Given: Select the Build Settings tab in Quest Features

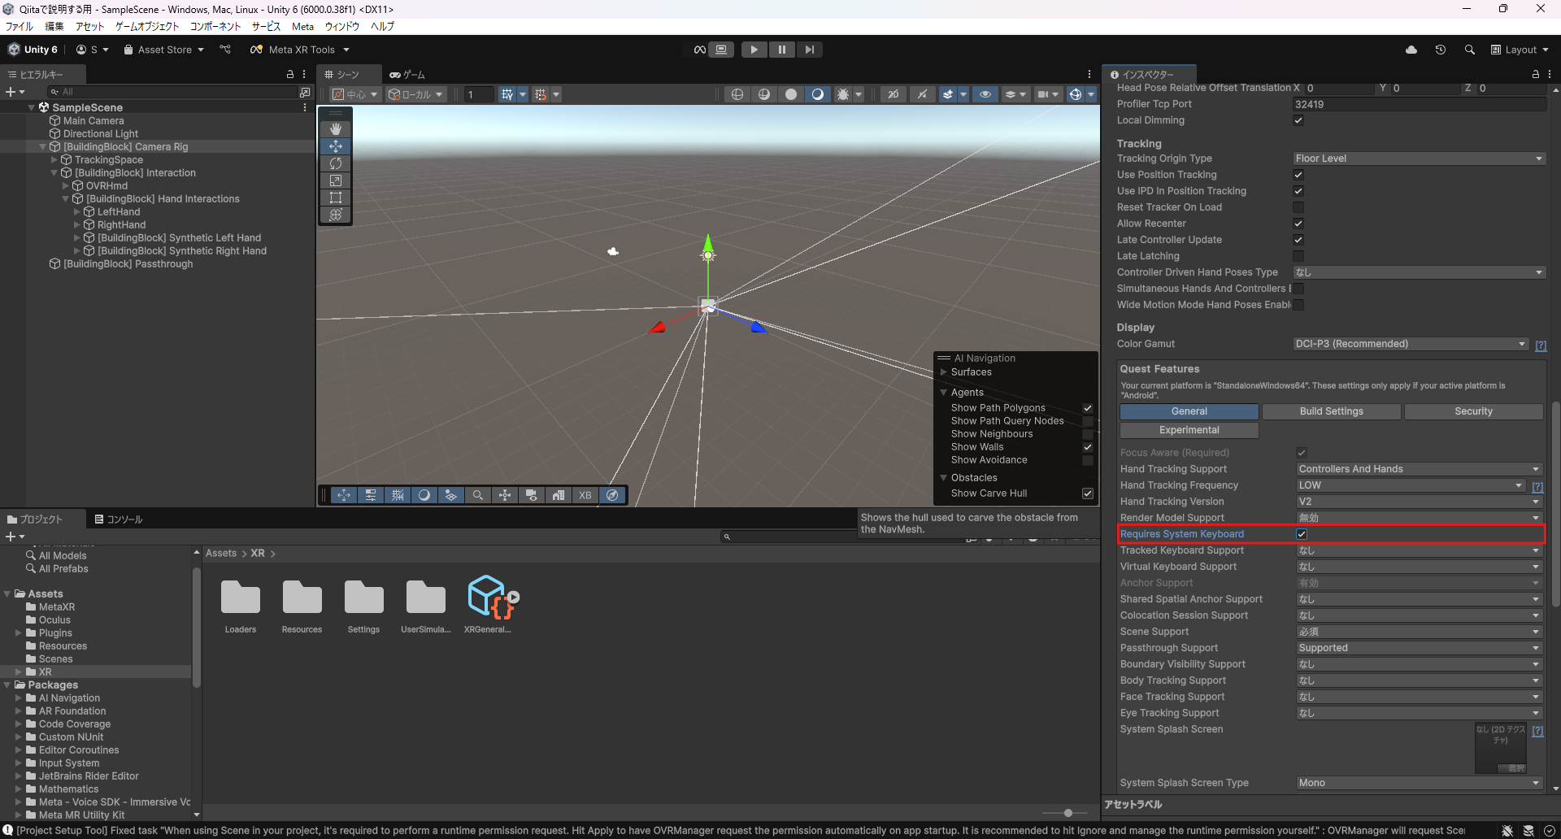Looking at the screenshot, I should click(1332, 411).
